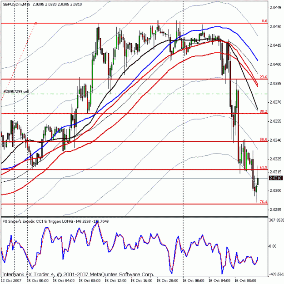The image size is (284, 284).
Task: Click the Fibonacci 50.0 level label
Action: click(264, 140)
